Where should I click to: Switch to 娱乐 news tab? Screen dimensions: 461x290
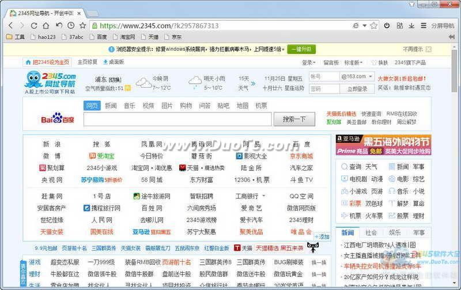pos(395,233)
